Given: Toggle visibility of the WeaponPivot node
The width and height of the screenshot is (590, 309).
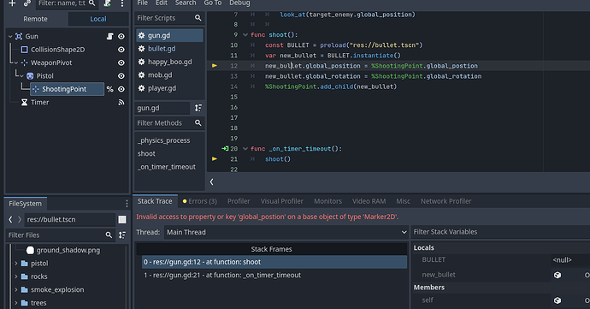Looking at the screenshot, I should click(121, 62).
